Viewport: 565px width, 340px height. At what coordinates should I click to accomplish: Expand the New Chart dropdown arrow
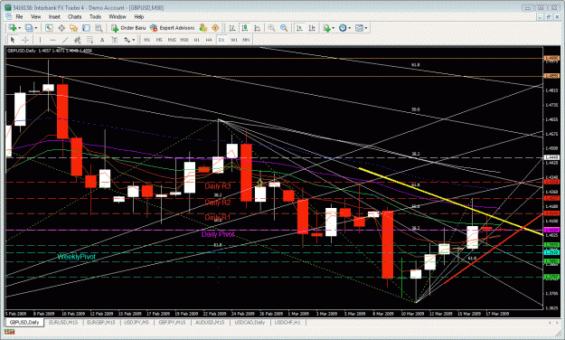point(19,28)
